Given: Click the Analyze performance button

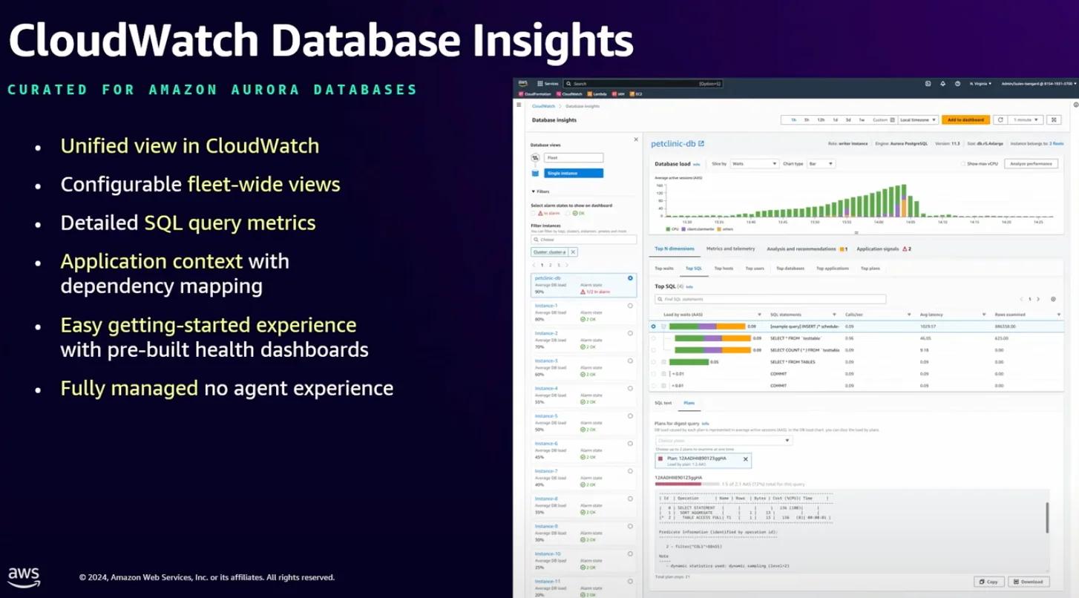Looking at the screenshot, I should pos(1031,163).
